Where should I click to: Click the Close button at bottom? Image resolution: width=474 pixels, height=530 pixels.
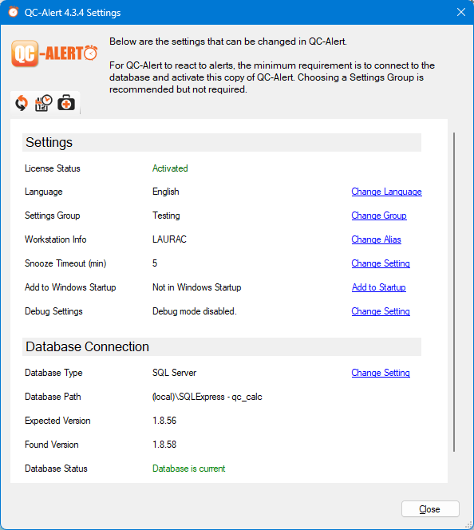[x=430, y=509]
